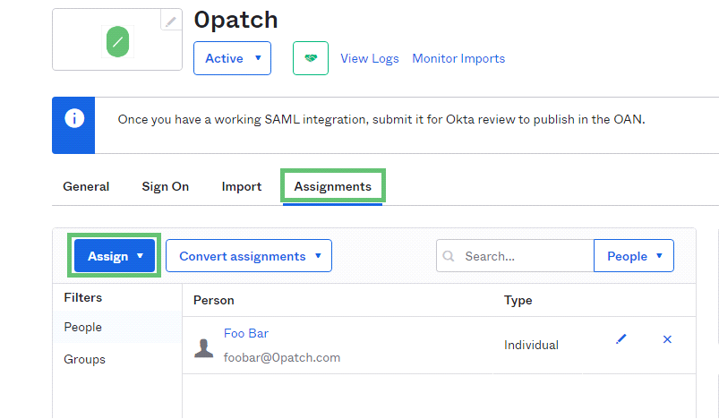
Task: Click the Foo Bar user avatar icon
Action: [x=204, y=348]
